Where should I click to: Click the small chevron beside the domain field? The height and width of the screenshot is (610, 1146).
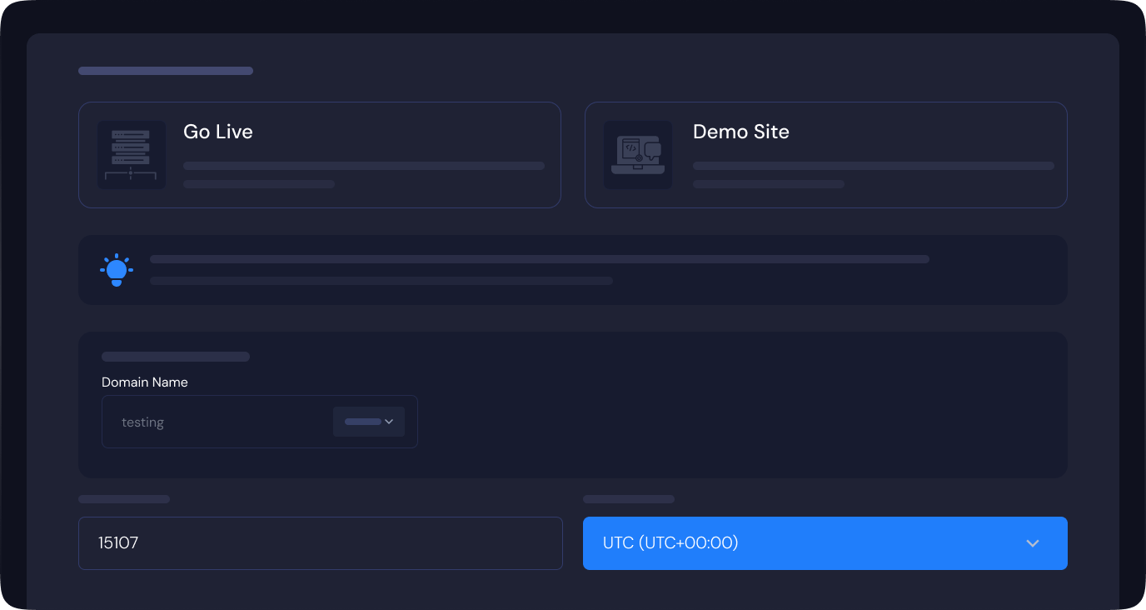tap(389, 422)
